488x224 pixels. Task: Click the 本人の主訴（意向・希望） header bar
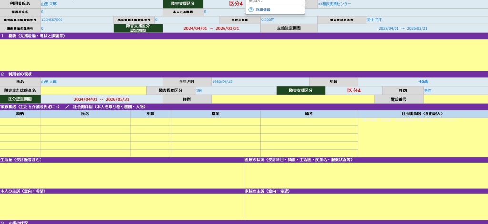click(x=122, y=191)
